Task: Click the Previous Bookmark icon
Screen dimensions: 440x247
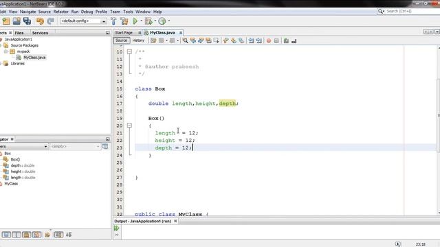Action: coord(226,40)
